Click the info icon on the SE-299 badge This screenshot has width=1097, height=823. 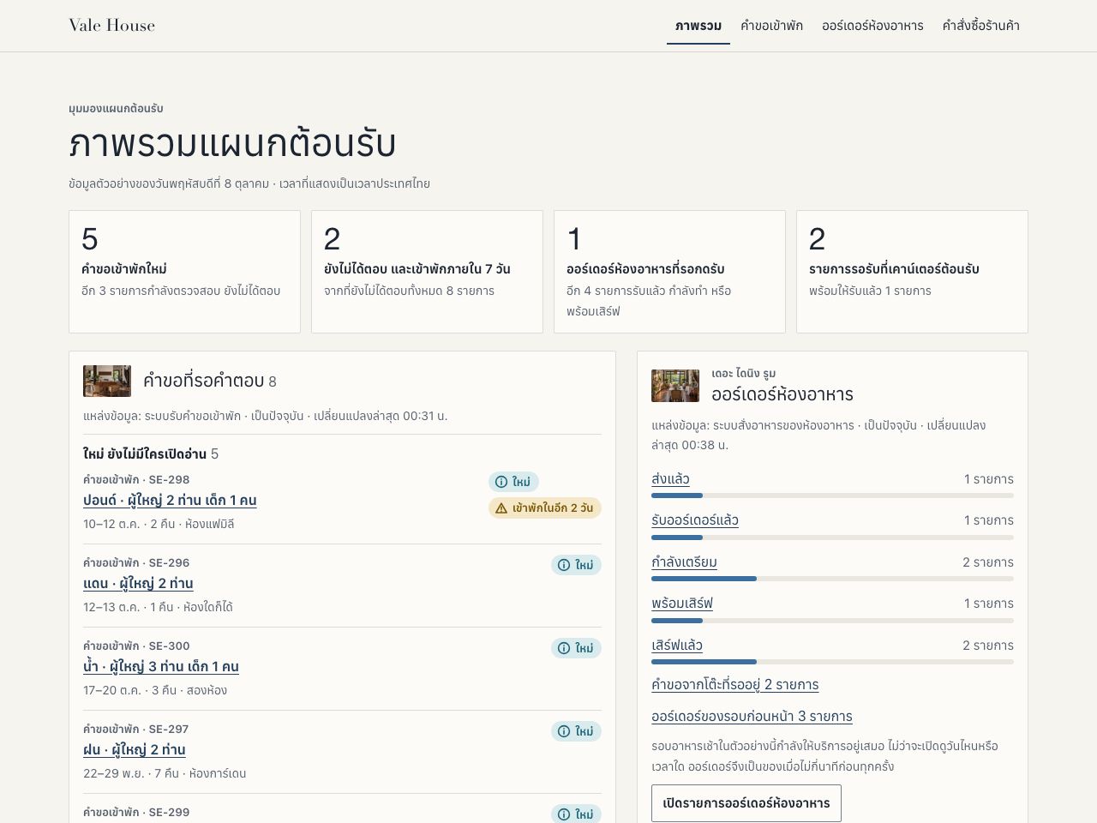point(564,814)
